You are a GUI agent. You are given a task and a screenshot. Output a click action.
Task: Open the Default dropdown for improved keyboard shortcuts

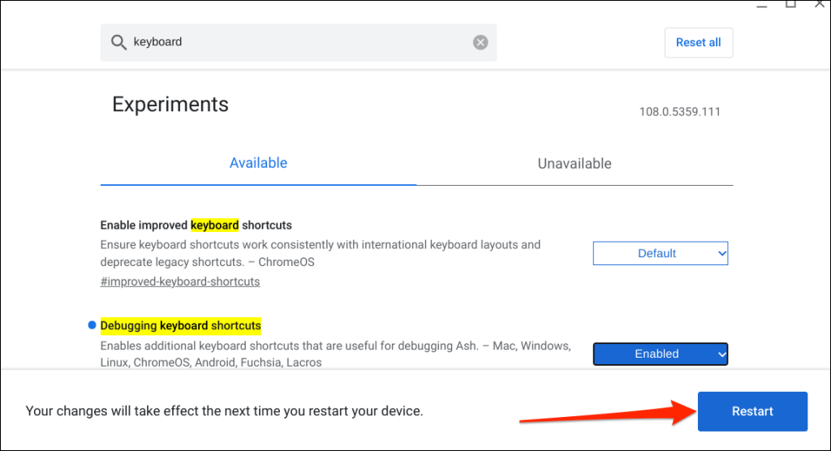tap(661, 253)
